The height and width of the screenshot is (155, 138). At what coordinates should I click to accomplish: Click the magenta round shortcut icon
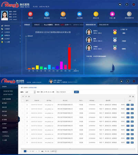point(112,14)
